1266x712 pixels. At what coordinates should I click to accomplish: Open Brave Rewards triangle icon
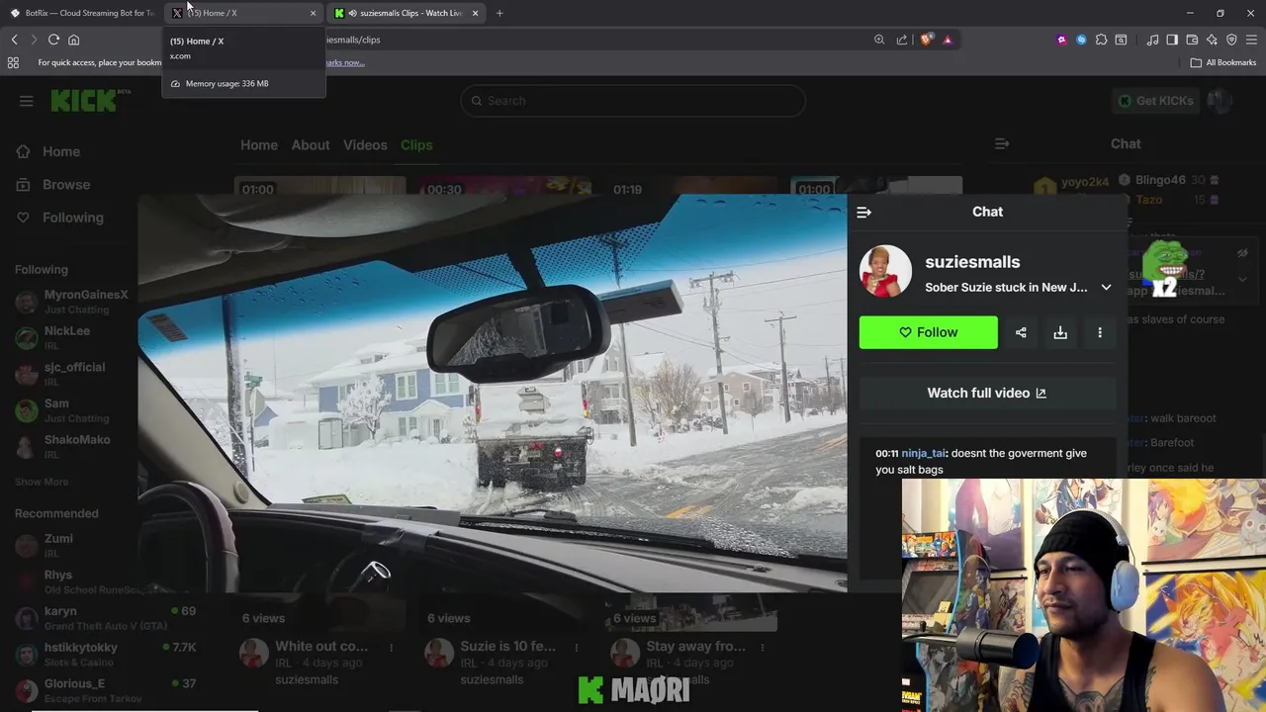pyautogui.click(x=948, y=40)
